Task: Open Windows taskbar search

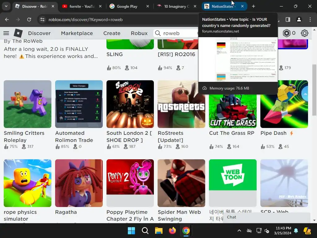Action: tap(145, 231)
